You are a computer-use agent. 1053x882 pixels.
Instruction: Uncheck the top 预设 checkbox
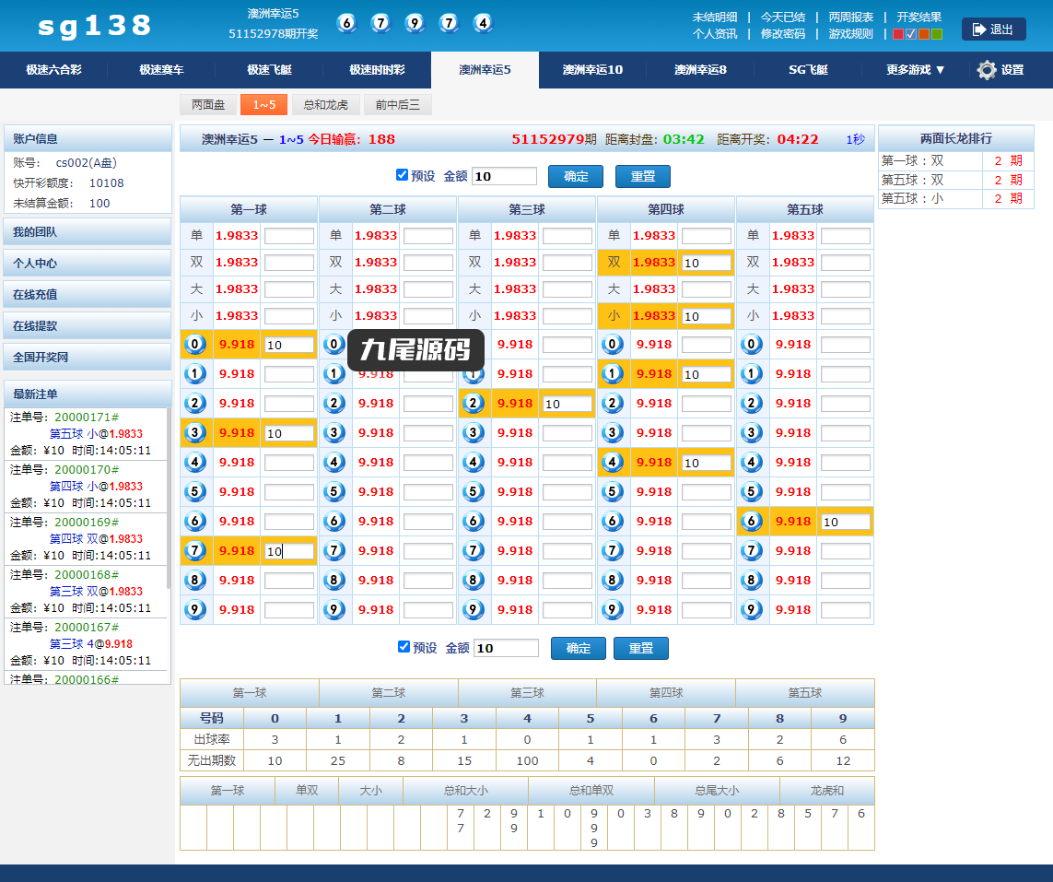403,175
